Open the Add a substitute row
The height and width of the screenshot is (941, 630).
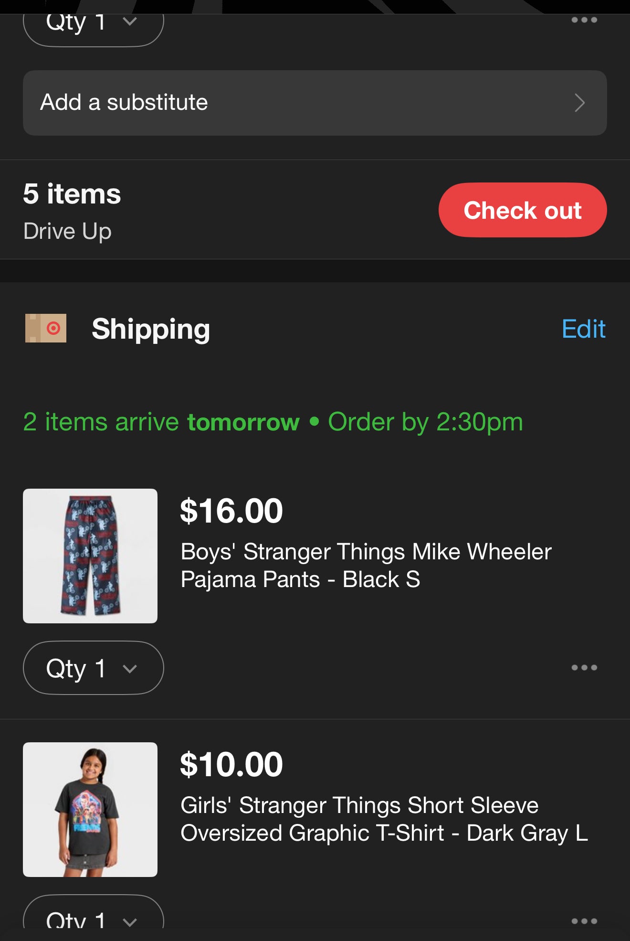(315, 103)
